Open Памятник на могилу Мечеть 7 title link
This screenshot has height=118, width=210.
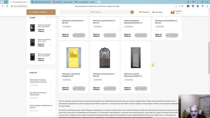(x=73, y=22)
